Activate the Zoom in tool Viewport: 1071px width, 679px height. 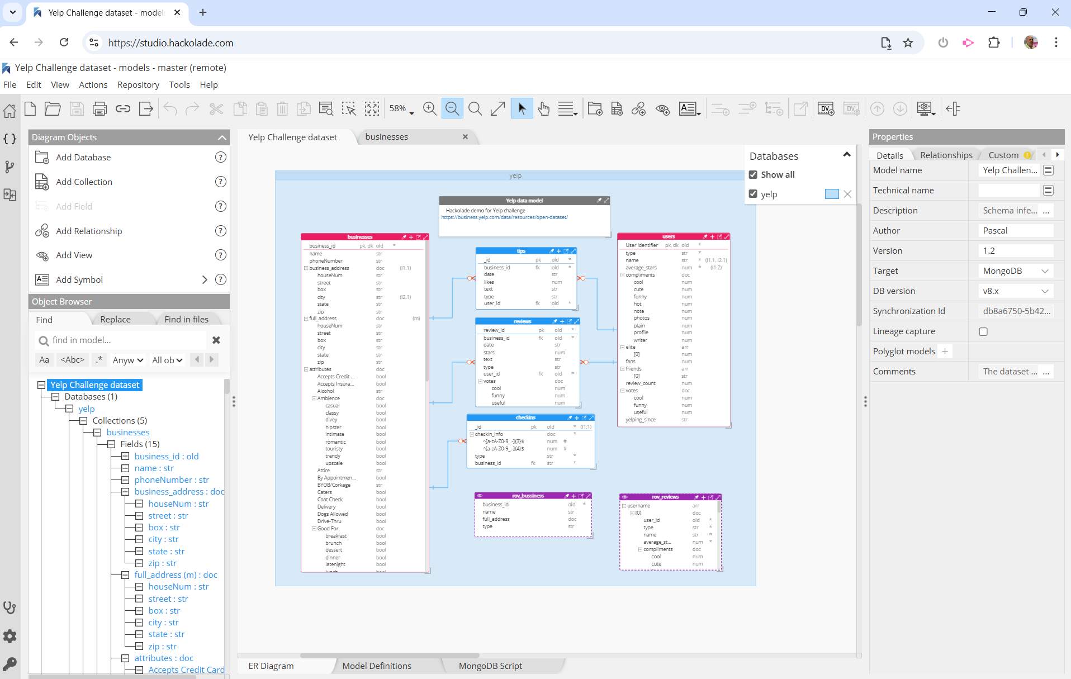[430, 108]
